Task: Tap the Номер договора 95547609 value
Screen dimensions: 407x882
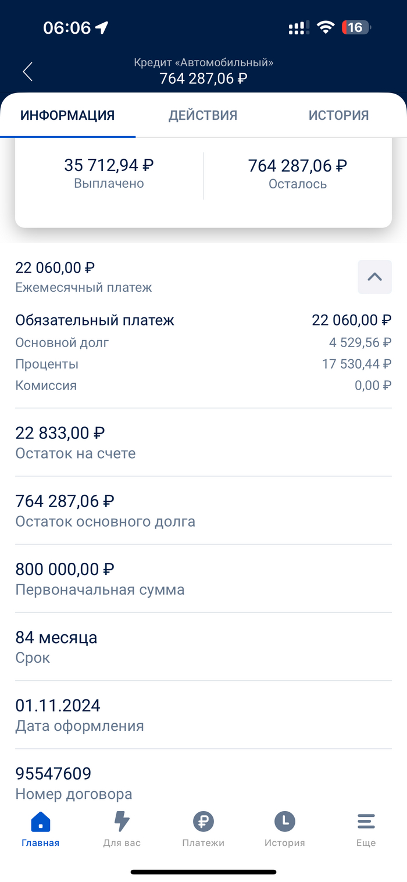Action: [x=53, y=774]
